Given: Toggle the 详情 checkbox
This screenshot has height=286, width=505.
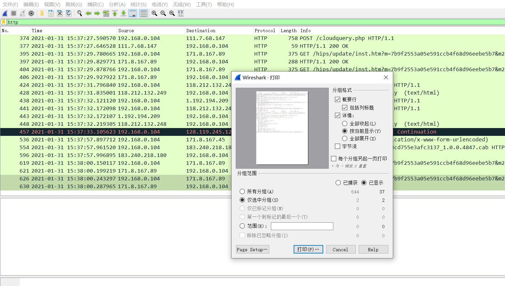Looking at the screenshot, I should [x=338, y=115].
